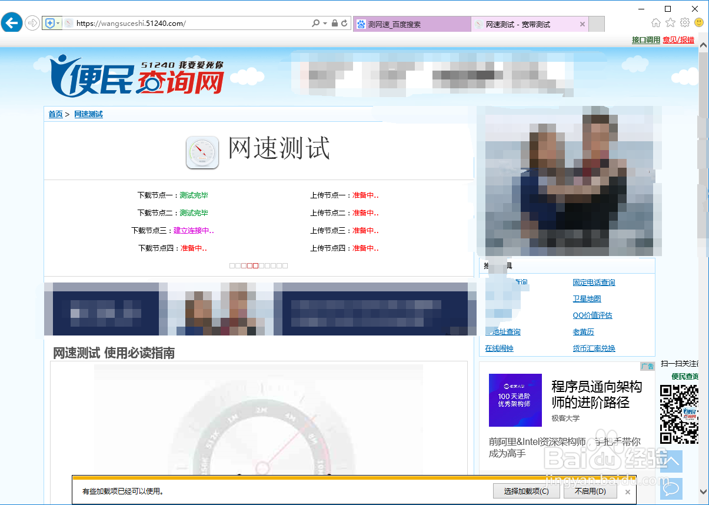Open the shield icon dropdown arrow
Image resolution: width=709 pixels, height=505 pixels.
(58, 24)
